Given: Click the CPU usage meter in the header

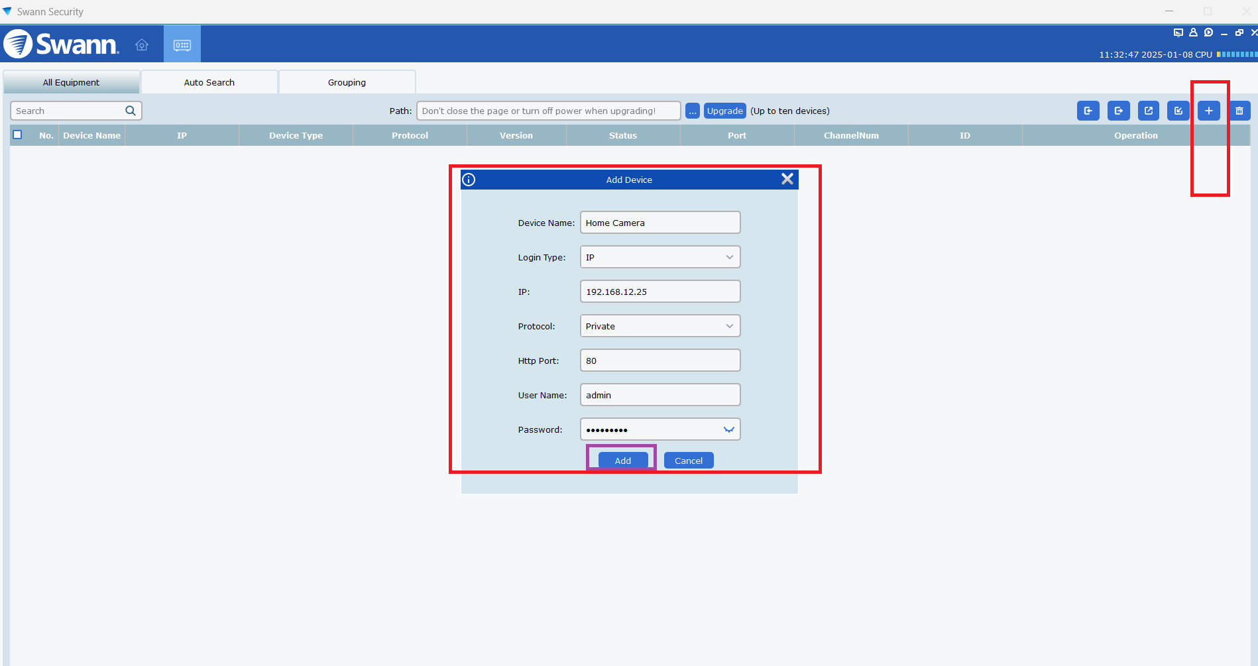Looking at the screenshot, I should (1236, 54).
